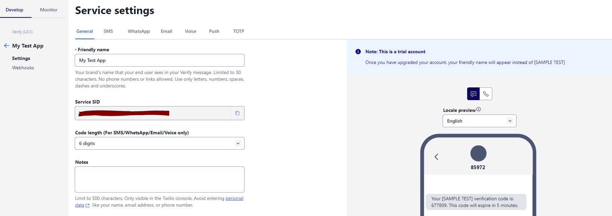
Task: Click the sample verification code message bubble
Action: click(476, 202)
